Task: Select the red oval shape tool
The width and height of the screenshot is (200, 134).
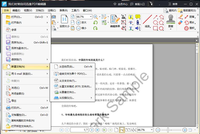Action: (155, 22)
